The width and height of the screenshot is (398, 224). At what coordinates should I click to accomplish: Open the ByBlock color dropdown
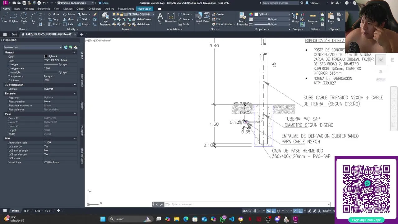[289, 14]
